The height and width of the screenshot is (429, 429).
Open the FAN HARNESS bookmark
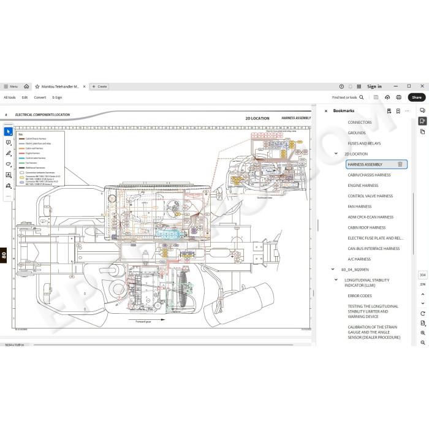(x=360, y=207)
